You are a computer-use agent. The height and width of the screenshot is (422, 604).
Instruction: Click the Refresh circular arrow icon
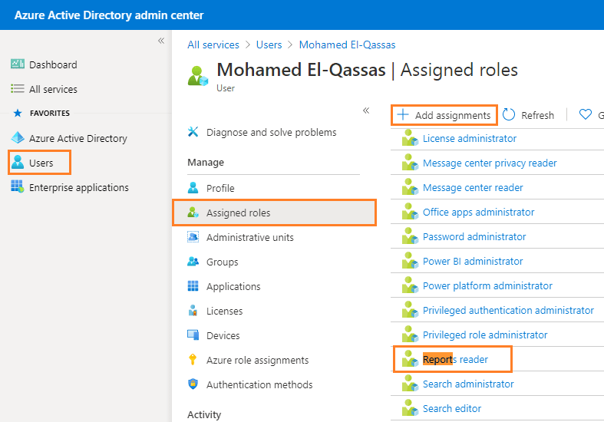(509, 114)
